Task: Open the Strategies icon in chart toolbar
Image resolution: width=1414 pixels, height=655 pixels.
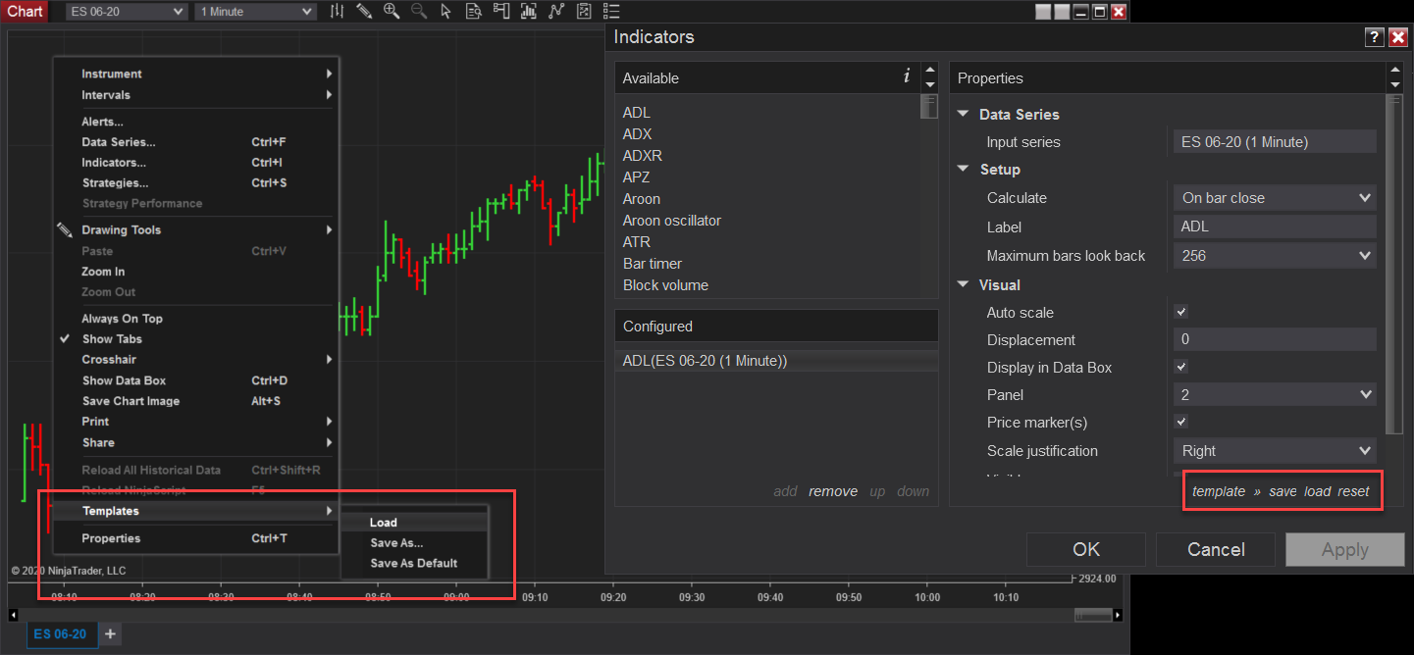Action: coord(584,11)
